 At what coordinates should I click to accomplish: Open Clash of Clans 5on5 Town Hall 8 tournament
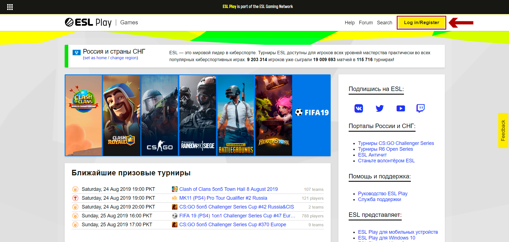click(x=229, y=189)
